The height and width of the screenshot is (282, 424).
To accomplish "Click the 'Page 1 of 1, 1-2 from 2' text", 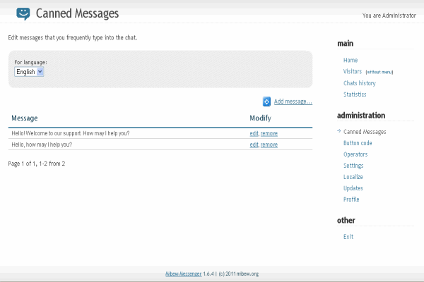I will pyautogui.click(x=37, y=164).
